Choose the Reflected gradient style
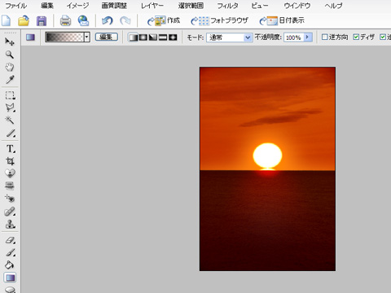Screen dimensions: 391x293 (163, 37)
